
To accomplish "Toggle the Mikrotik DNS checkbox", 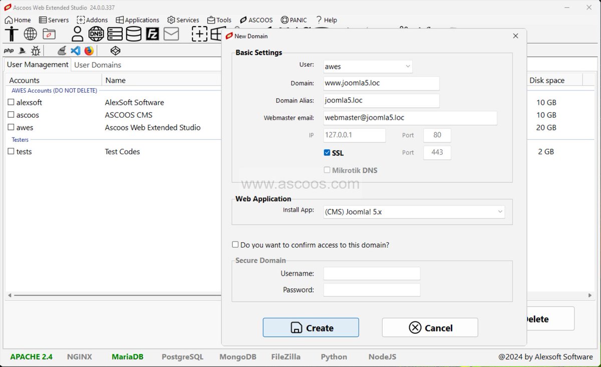I will click(x=327, y=170).
